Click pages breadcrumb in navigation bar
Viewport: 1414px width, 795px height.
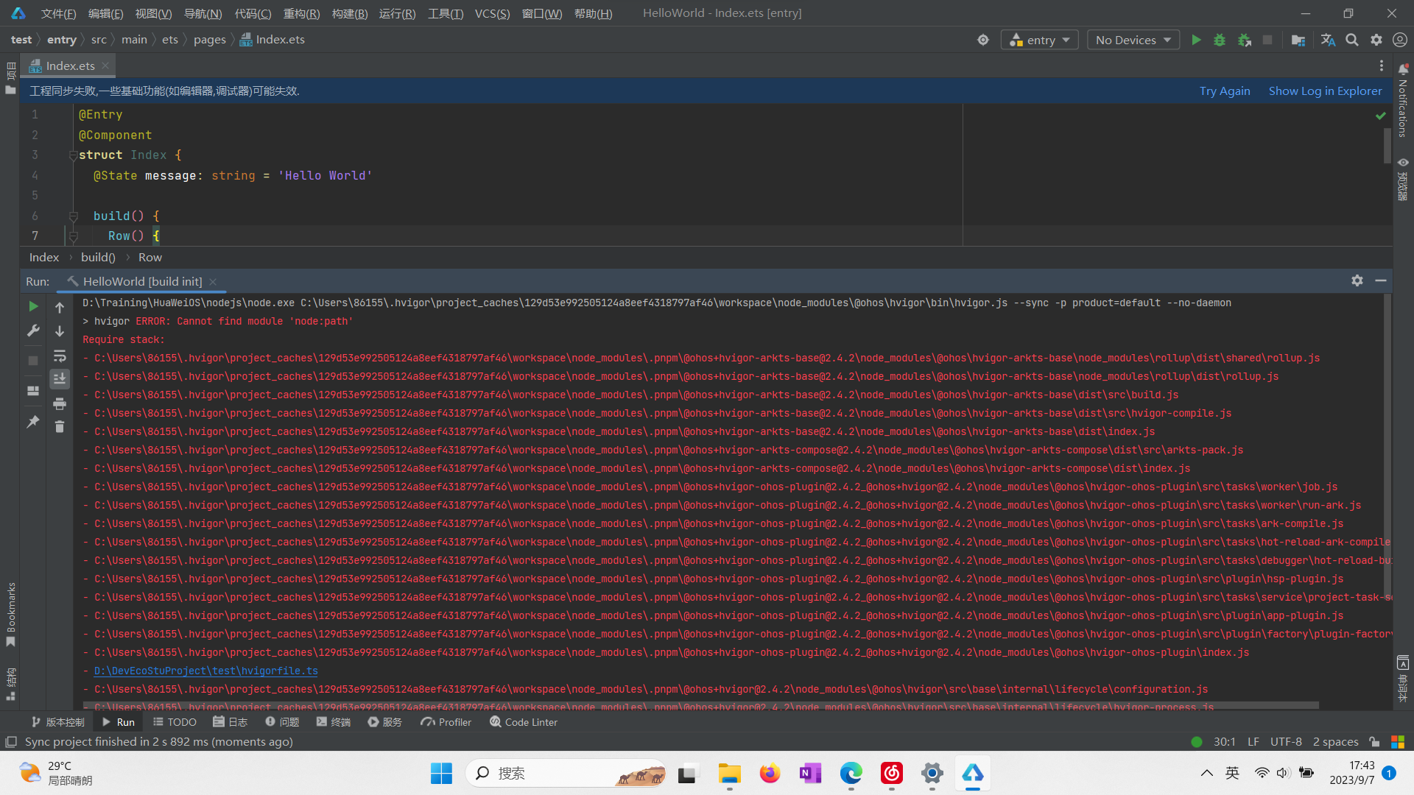point(210,40)
